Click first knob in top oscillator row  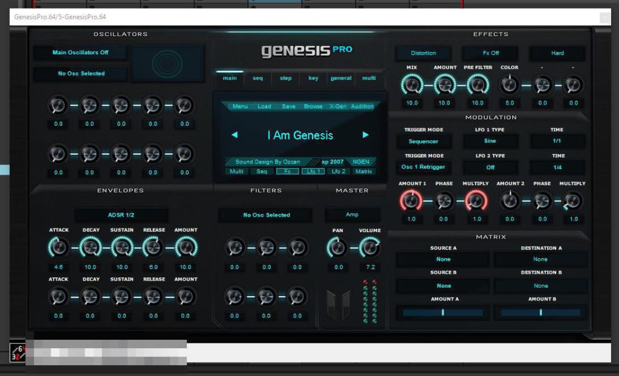58,105
